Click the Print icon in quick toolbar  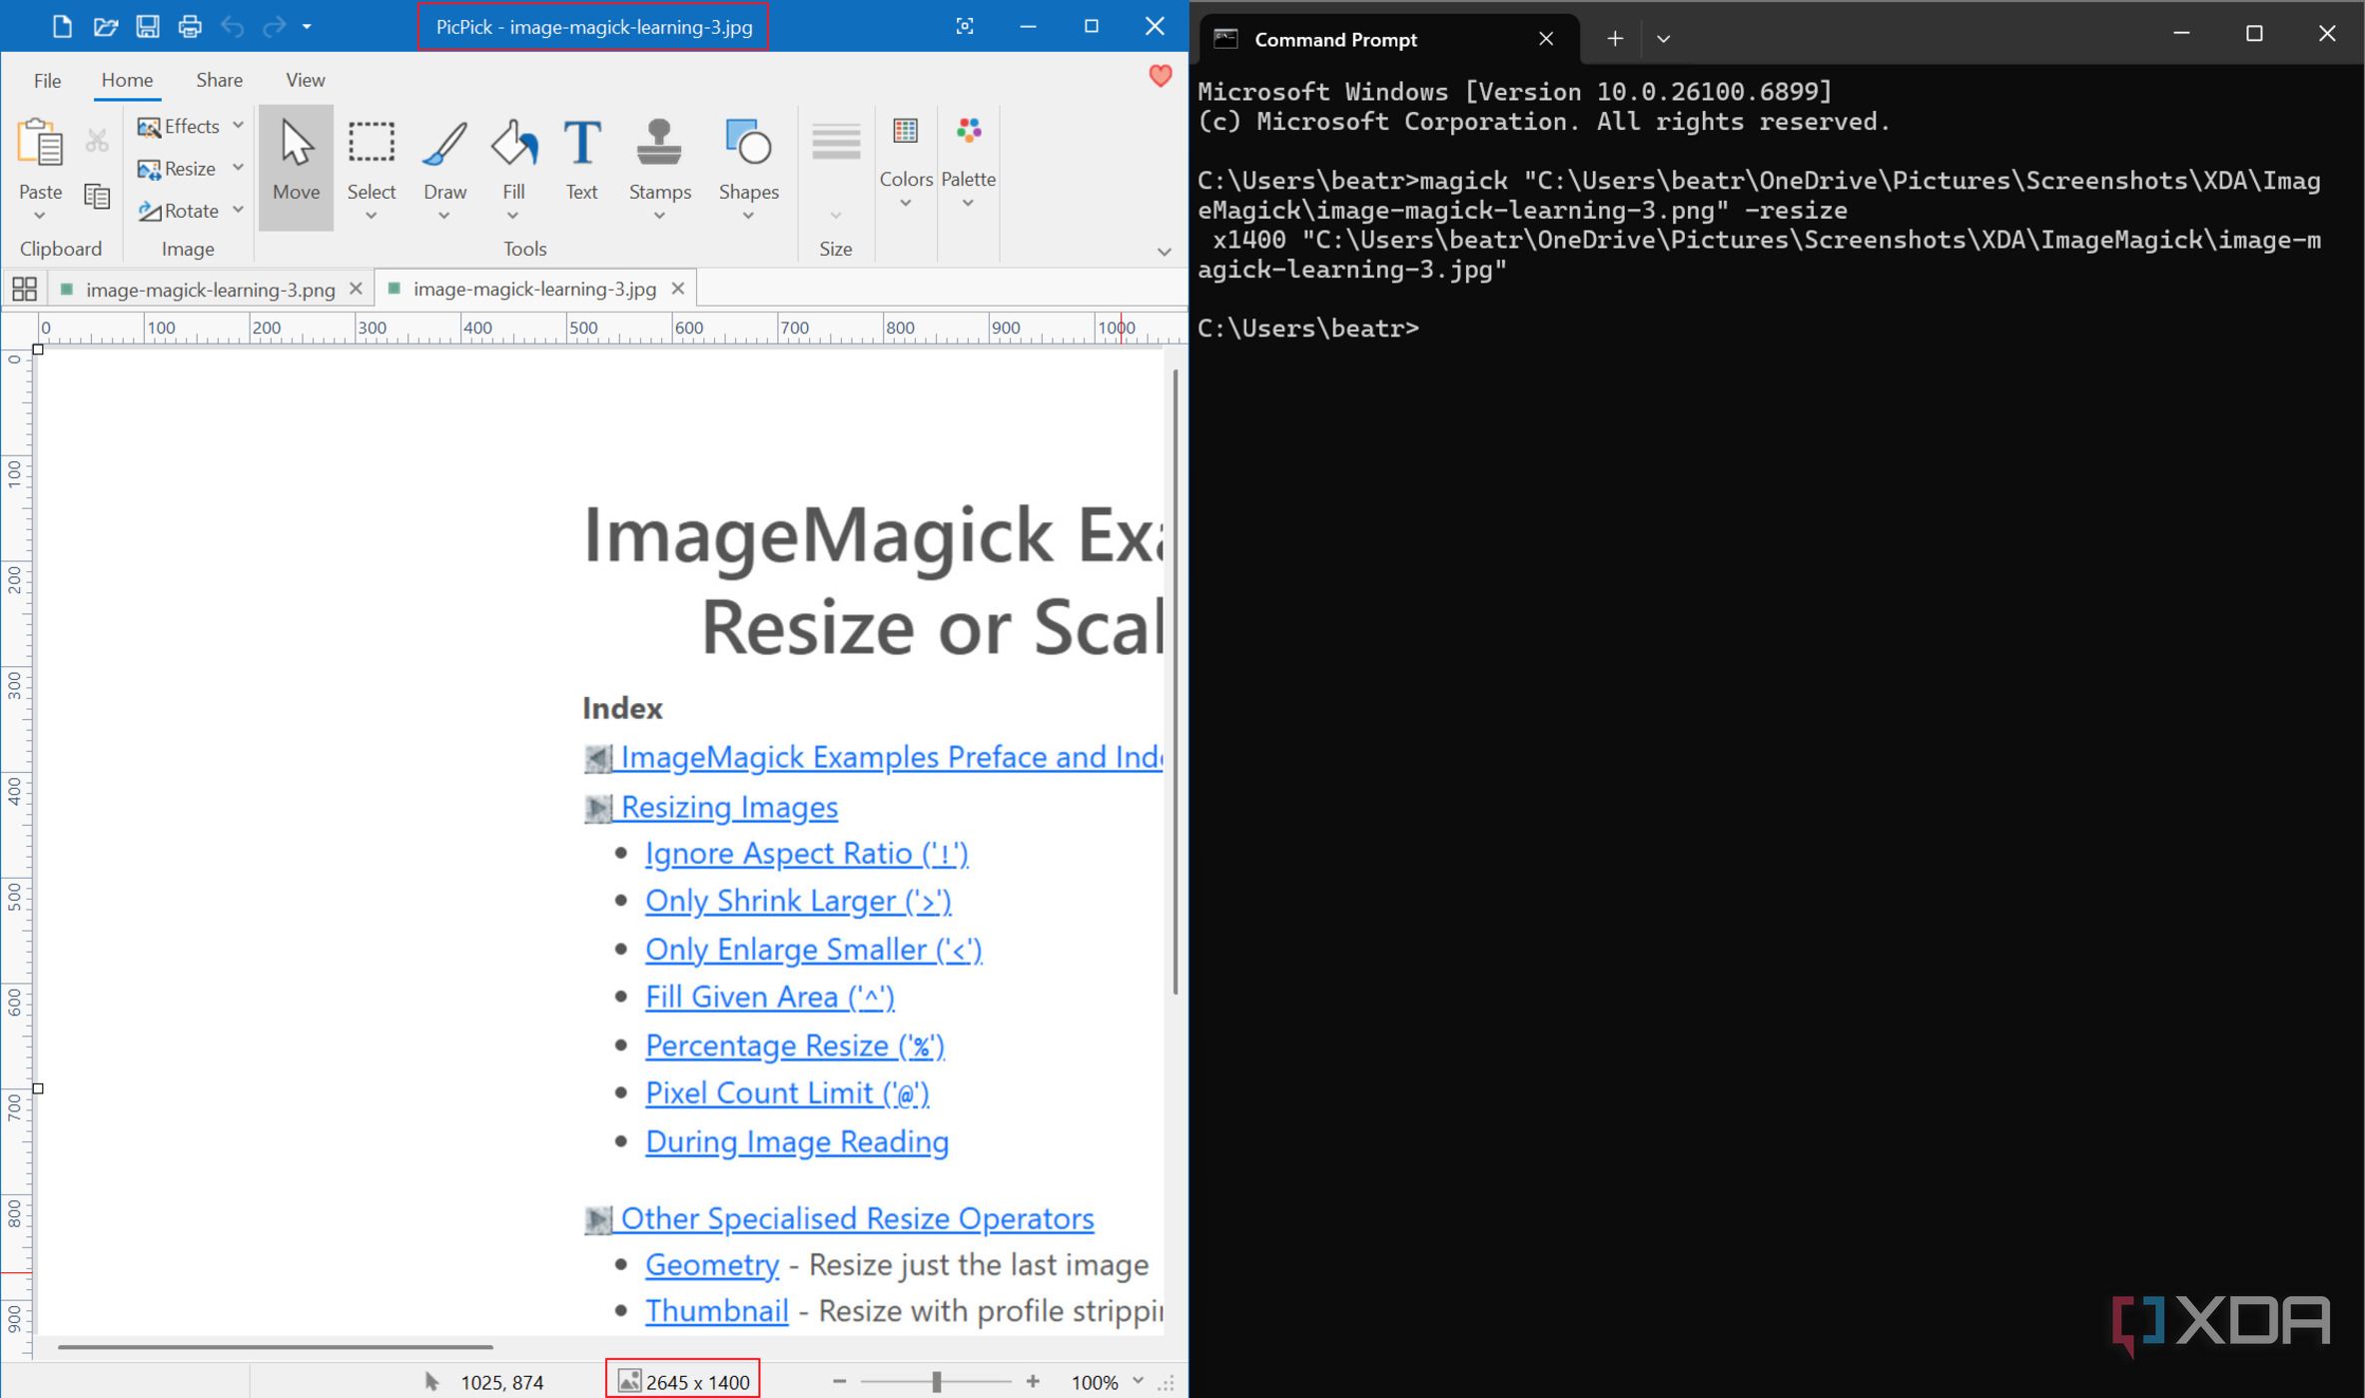tap(189, 27)
